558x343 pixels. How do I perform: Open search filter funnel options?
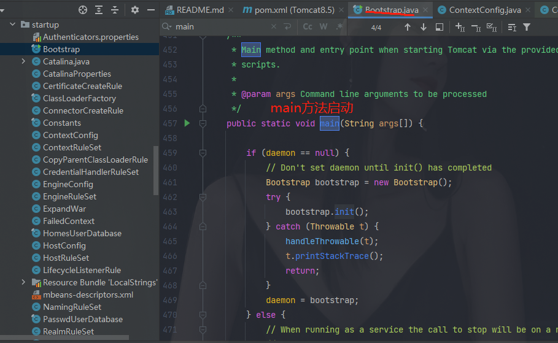click(526, 27)
